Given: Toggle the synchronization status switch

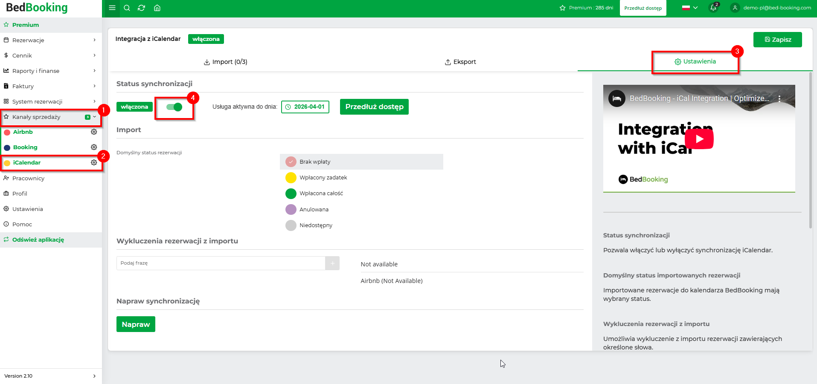Looking at the screenshot, I should point(174,107).
